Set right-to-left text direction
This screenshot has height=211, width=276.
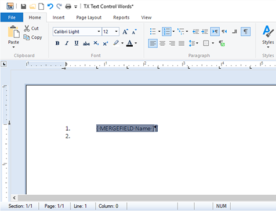224,31
